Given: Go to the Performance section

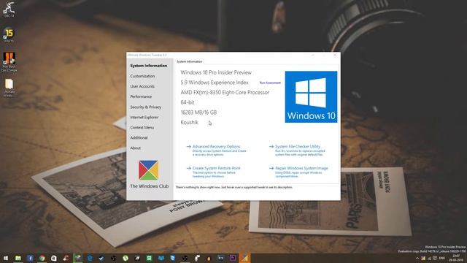Looking at the screenshot, I should point(141,96).
